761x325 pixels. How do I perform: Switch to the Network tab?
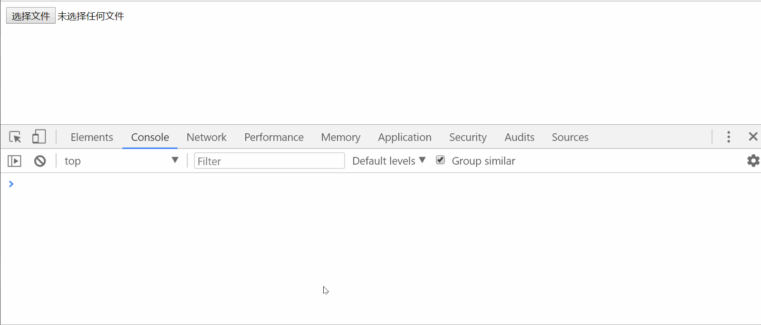tap(206, 137)
